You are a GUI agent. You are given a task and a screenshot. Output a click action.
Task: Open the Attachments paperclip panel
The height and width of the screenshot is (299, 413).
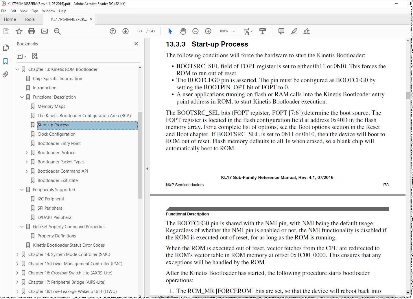tap(5, 75)
